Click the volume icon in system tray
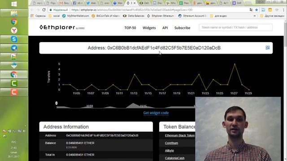The width and height of the screenshot is (287, 161). 24,131
